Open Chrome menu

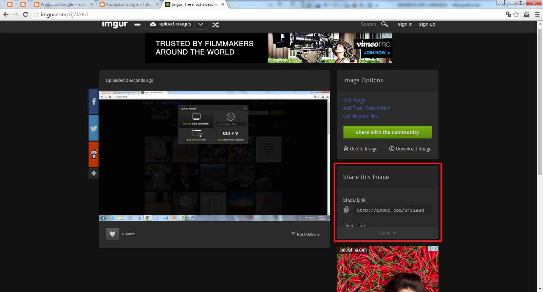pos(537,14)
